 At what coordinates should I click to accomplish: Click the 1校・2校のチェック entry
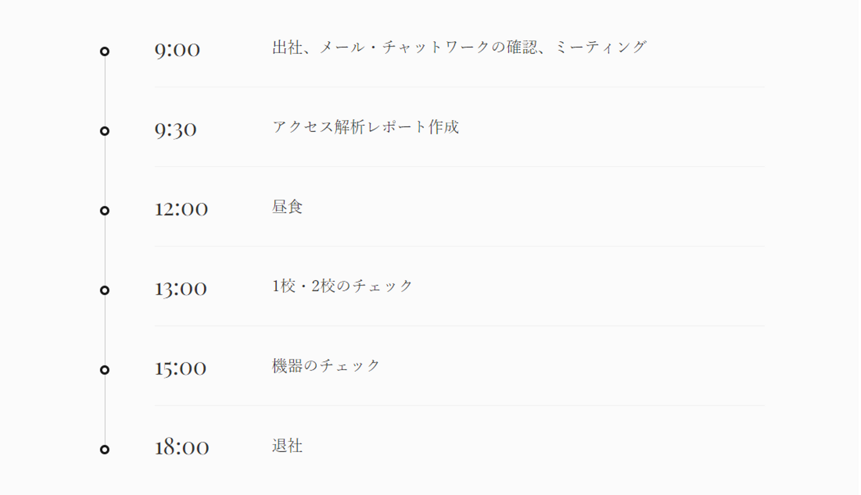343,286
